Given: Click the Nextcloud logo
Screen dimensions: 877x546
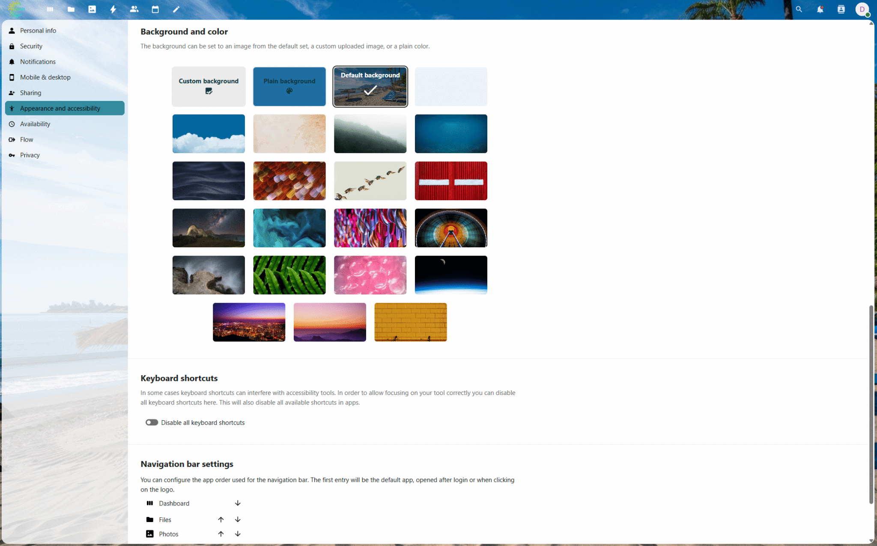Looking at the screenshot, I should (16, 9).
